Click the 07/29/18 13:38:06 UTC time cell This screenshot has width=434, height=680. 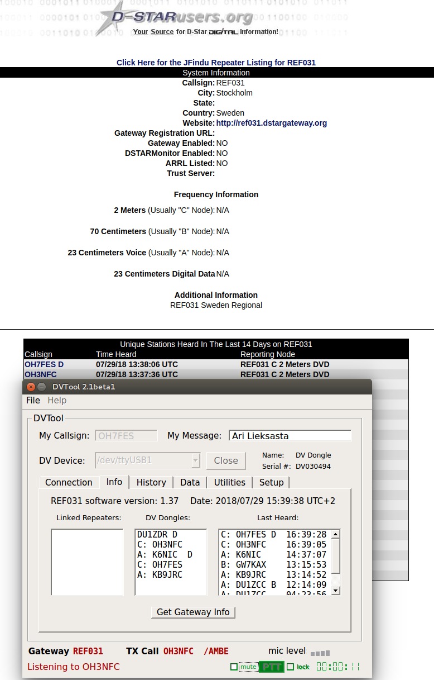tap(137, 364)
